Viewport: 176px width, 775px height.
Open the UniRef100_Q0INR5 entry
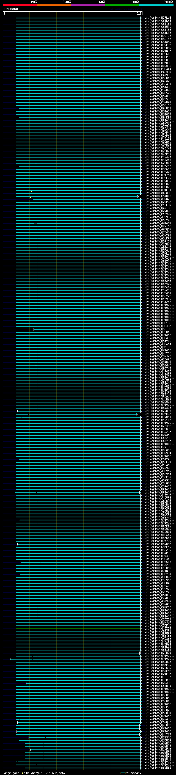pos(158,51)
